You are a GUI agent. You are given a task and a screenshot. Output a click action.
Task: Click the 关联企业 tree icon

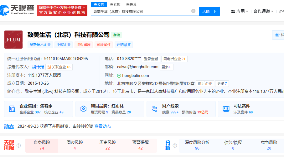point(49,67)
